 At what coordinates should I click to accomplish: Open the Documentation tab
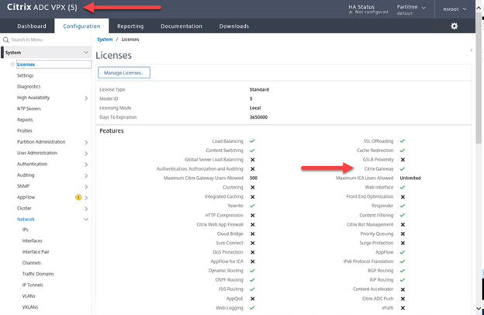coord(181,26)
